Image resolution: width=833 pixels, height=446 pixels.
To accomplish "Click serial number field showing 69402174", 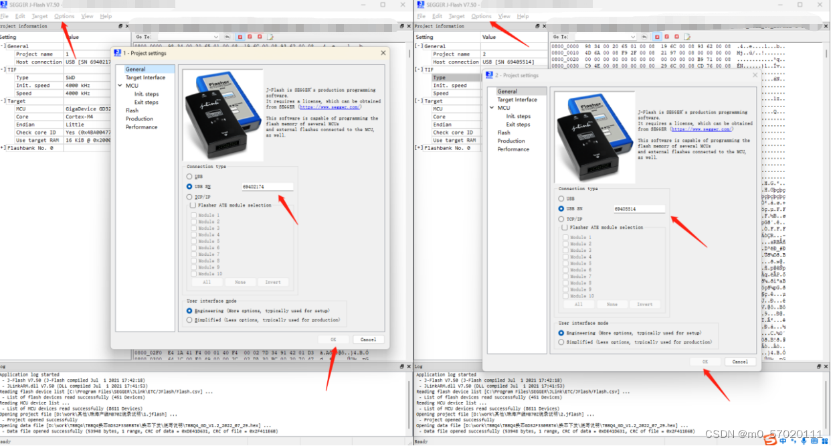I will [x=268, y=187].
